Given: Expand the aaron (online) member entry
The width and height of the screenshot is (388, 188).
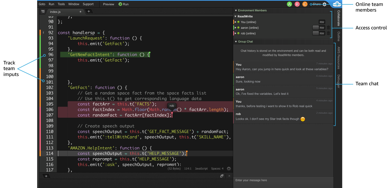Looking at the screenshot, I should (236, 28).
